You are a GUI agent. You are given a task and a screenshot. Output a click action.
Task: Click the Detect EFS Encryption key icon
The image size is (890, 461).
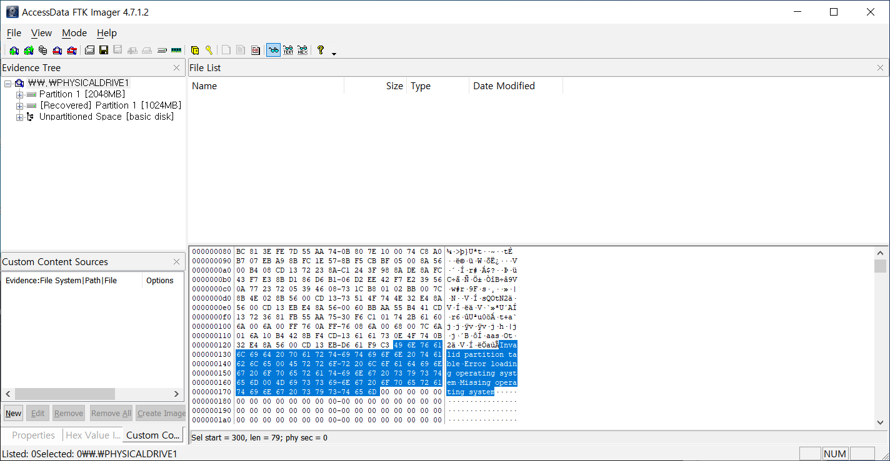(x=209, y=51)
